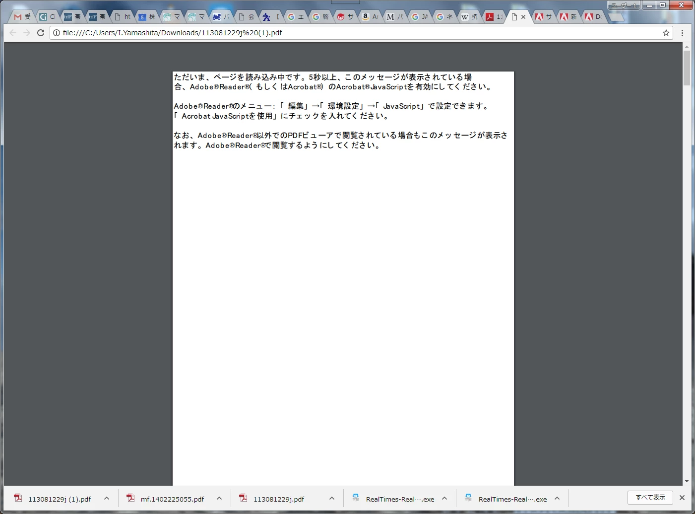
Task: Open the tab labeled Ci
Action: [47, 17]
